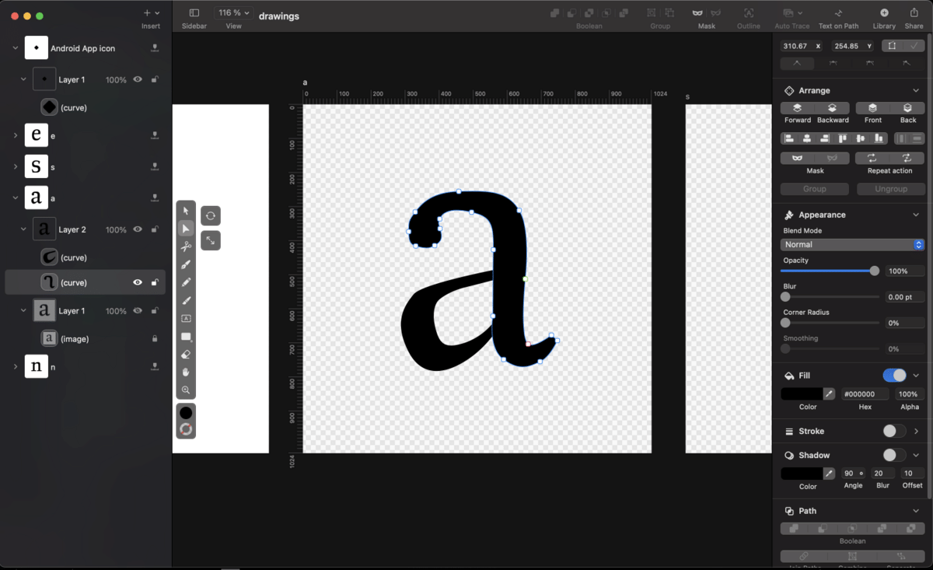Click the Sidebar toolbar icon

point(194,13)
